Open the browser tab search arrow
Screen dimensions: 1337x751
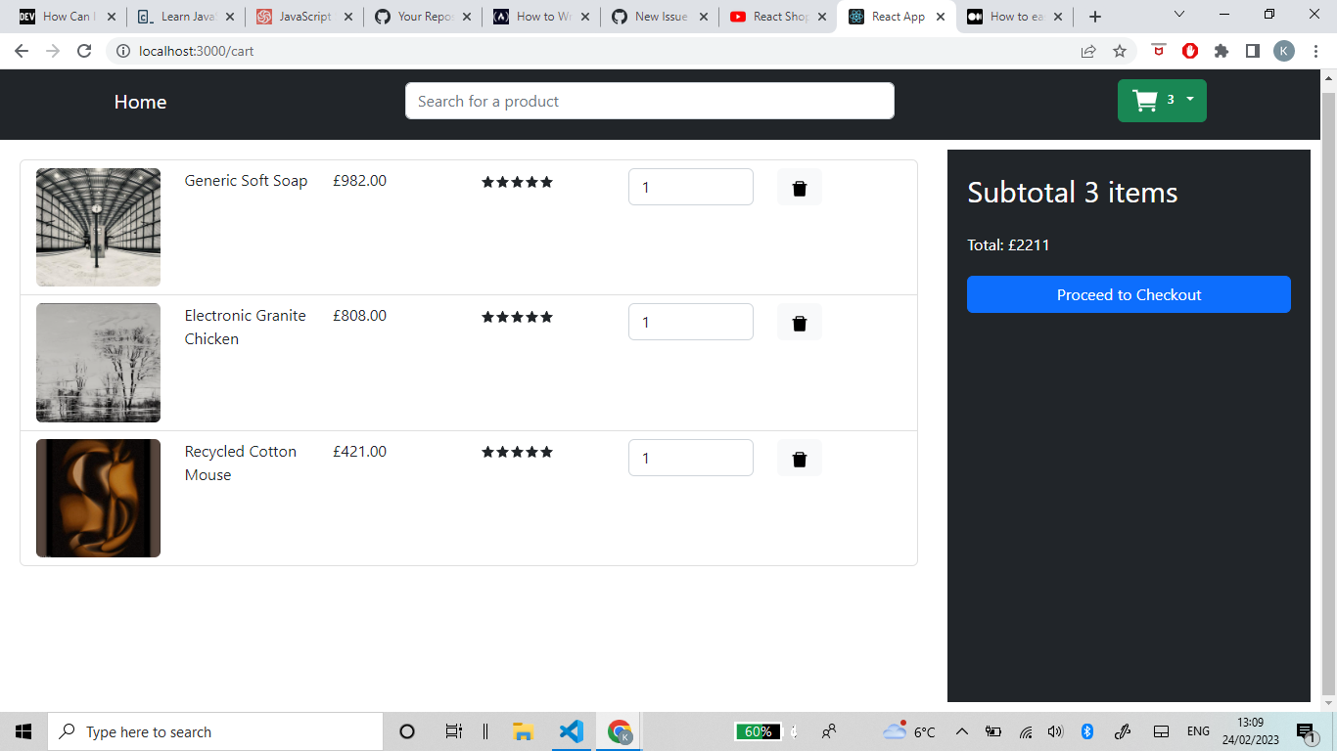click(1177, 15)
